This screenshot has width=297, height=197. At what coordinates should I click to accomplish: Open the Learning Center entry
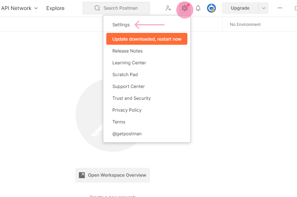pos(129,63)
